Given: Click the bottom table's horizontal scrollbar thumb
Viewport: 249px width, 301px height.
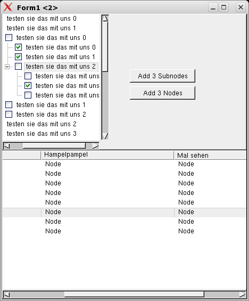Looking at the screenshot, I should tap(134, 294).
